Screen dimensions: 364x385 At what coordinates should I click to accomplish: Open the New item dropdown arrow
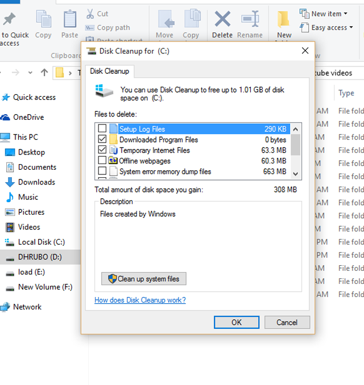[x=346, y=14]
